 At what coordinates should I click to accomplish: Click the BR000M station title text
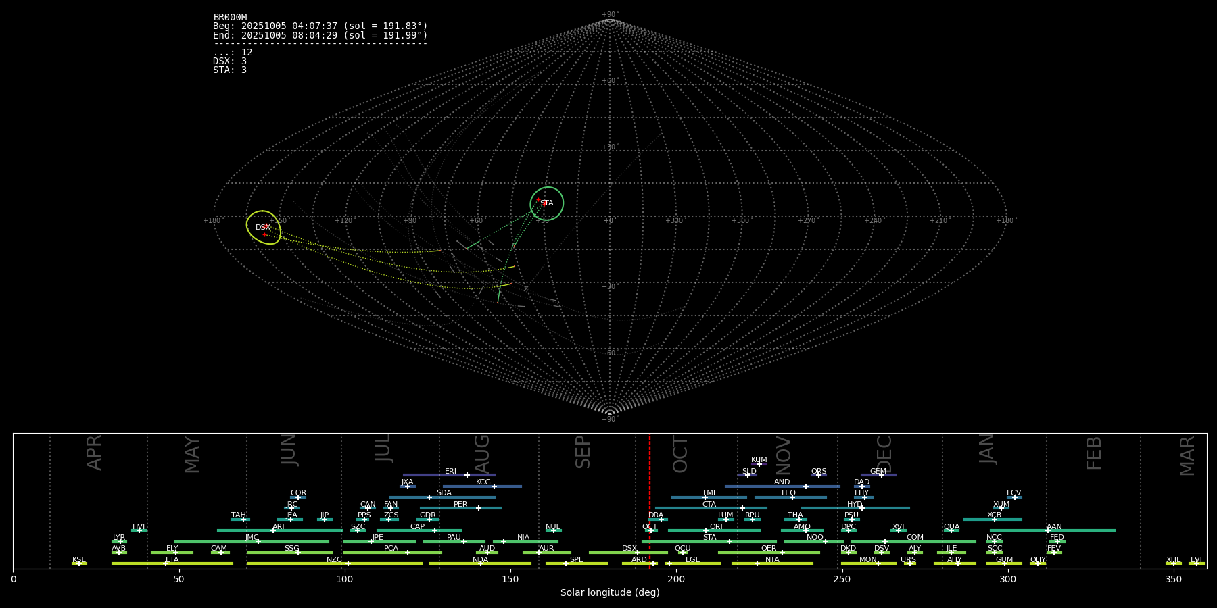point(230,17)
